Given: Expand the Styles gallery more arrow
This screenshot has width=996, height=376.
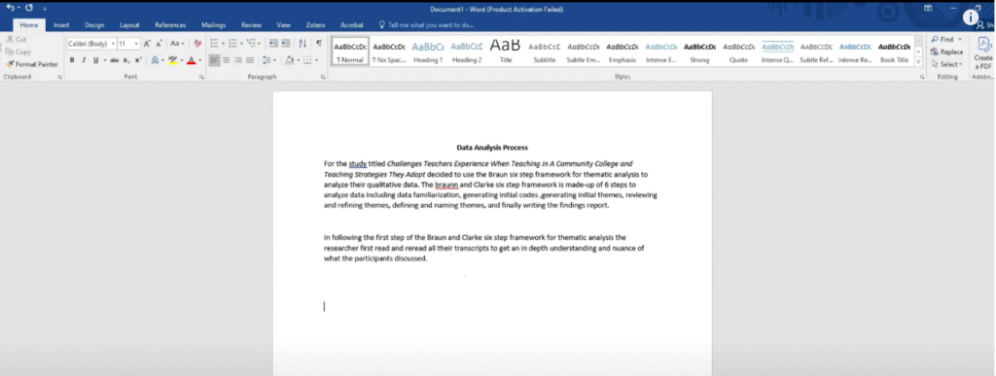Looking at the screenshot, I should pyautogui.click(x=918, y=61).
